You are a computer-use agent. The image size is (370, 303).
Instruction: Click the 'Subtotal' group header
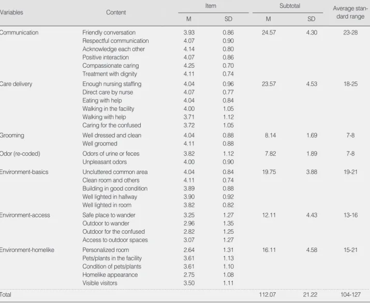click(290, 6)
